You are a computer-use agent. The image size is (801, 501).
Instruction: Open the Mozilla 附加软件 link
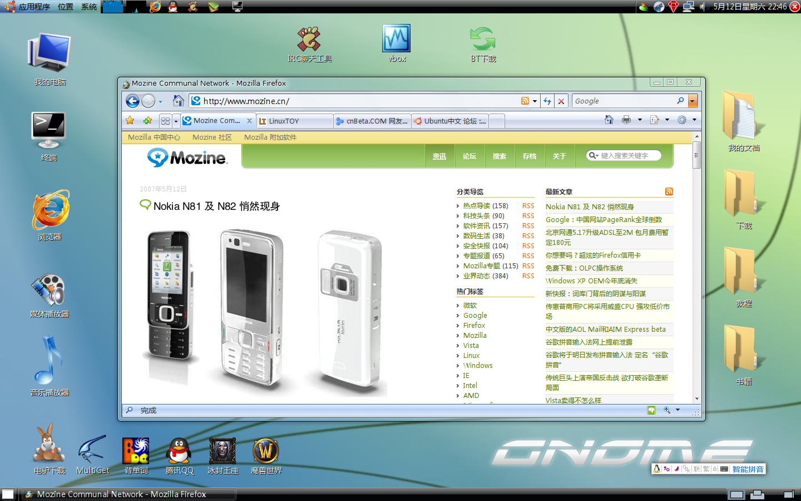click(270, 137)
